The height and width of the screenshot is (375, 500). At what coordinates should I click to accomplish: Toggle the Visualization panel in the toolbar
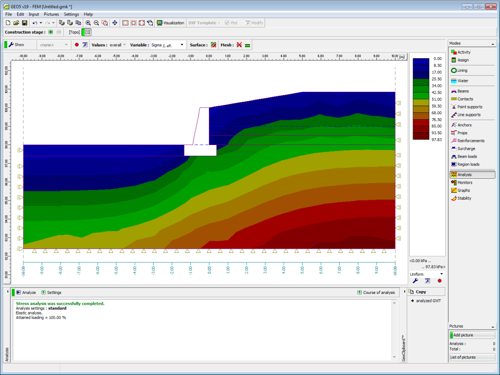click(171, 22)
